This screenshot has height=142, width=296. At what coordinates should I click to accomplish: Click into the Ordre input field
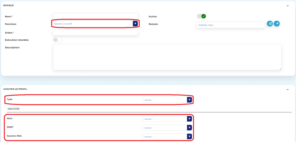coord(95,32)
